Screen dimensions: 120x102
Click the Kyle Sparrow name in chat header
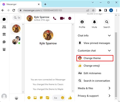[x=42, y=17]
